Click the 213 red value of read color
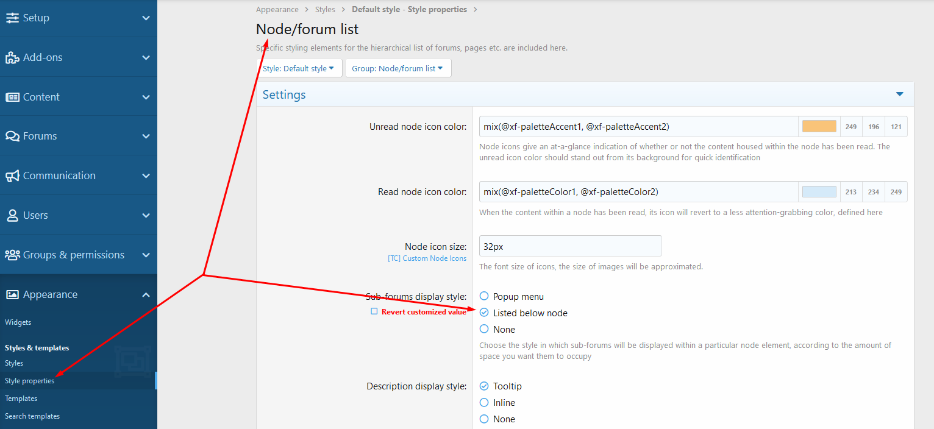 [851, 192]
